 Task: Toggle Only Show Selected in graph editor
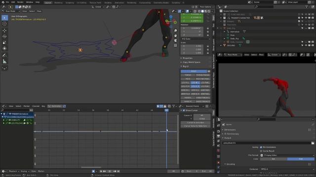pyautogui.click(x=158, y=106)
